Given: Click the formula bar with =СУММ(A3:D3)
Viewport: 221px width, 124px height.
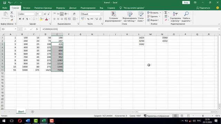Looking at the screenshot, I should (x=129, y=29).
